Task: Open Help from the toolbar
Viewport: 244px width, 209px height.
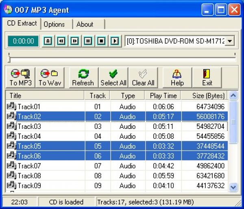Action: point(177,77)
